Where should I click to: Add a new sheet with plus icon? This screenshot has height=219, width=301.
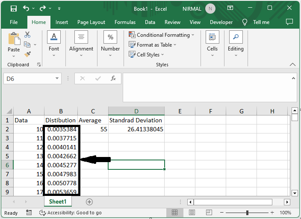[89, 202]
